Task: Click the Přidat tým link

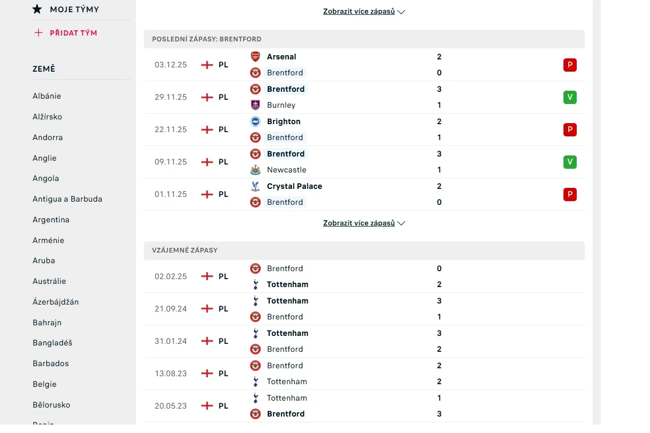Action: pos(73,33)
